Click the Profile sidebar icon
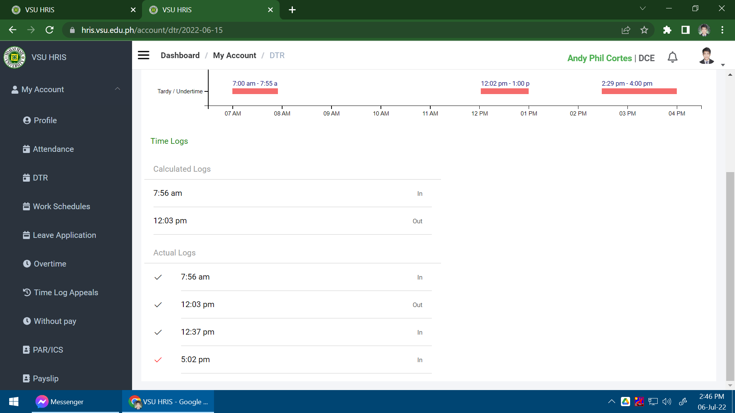Image resolution: width=735 pixels, height=413 pixels. (x=27, y=120)
